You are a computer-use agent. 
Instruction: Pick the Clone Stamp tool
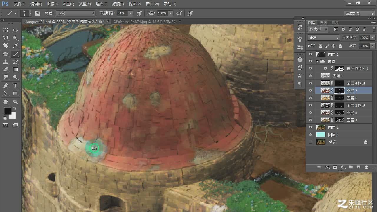[6, 62]
